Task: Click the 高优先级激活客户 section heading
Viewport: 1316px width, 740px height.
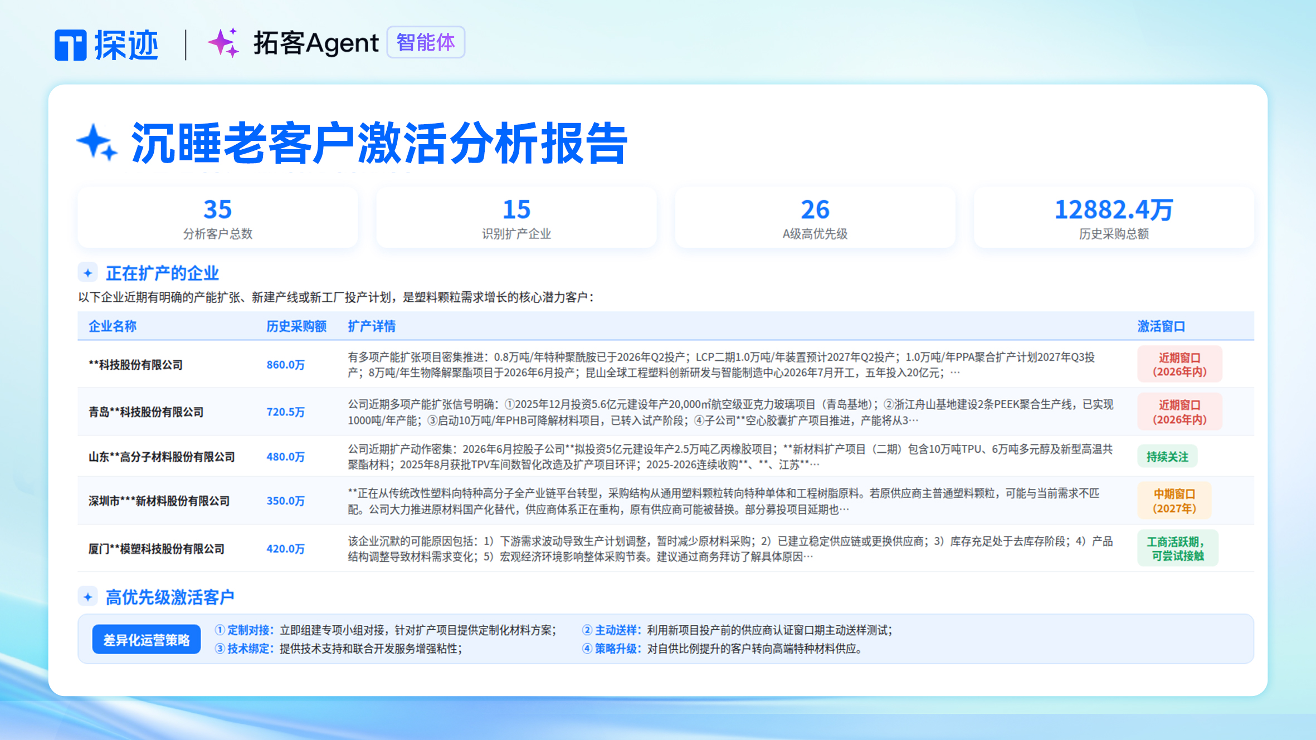Action: point(170,597)
